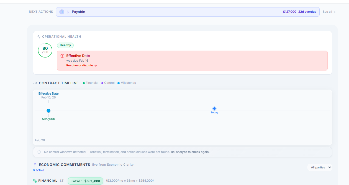Click the trend icon beside Contract Timeline
The image size is (349, 185).
pos(35,83)
